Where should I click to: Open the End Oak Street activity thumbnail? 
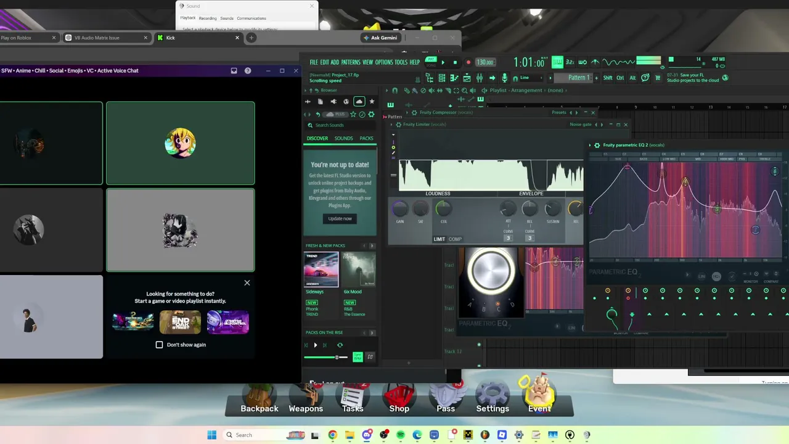[x=180, y=321]
